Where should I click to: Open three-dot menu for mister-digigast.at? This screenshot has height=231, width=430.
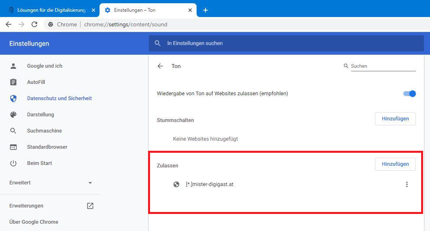tap(407, 184)
